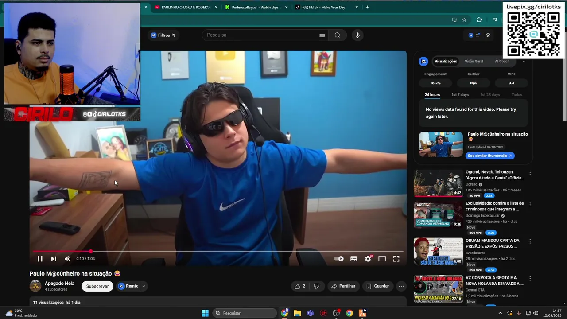This screenshot has width=567, height=319.
Task: Open media control icon in Chrome toolbar
Action: 495,20
